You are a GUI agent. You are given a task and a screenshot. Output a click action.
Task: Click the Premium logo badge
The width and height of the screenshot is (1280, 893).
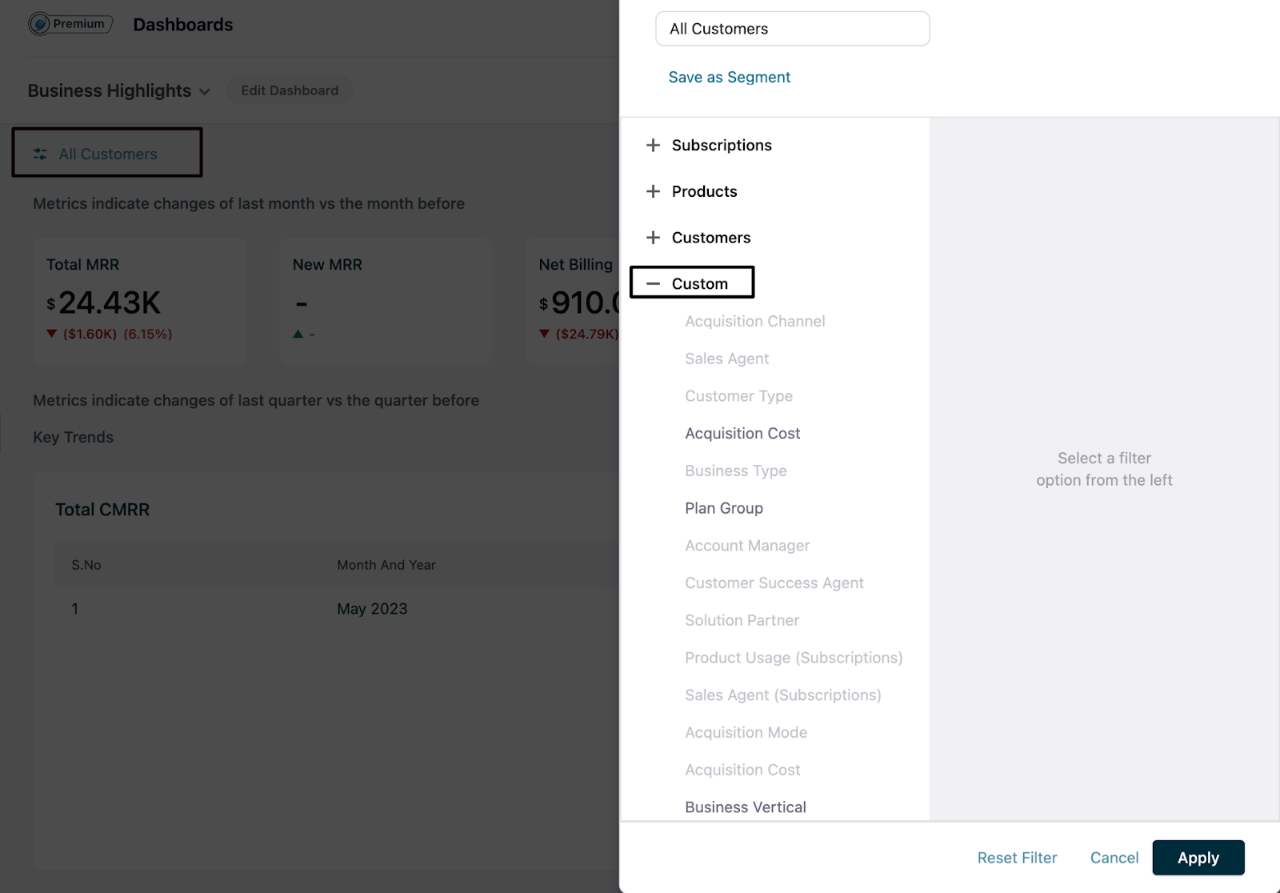(x=70, y=24)
